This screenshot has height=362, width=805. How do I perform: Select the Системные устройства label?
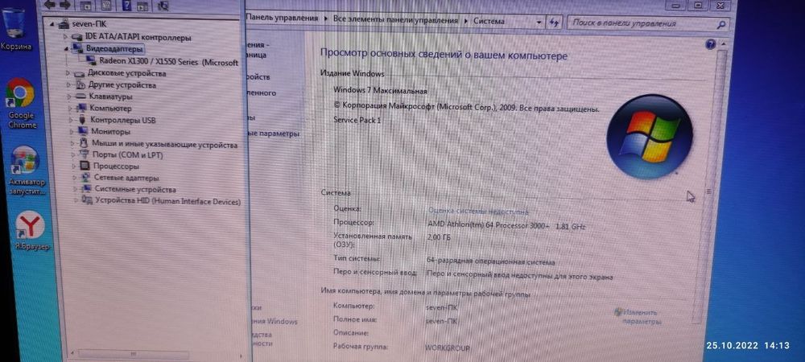135,189
